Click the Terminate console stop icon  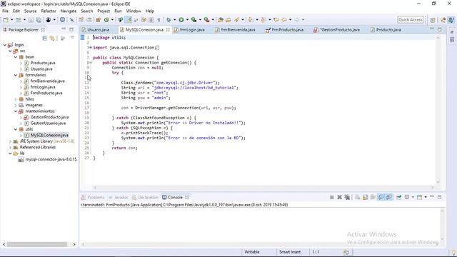click(x=331, y=197)
